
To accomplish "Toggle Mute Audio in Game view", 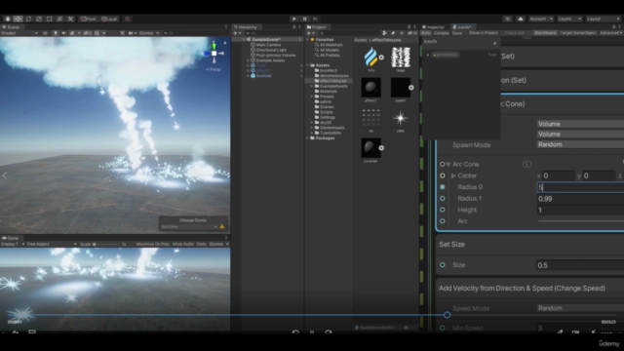I will [183, 244].
